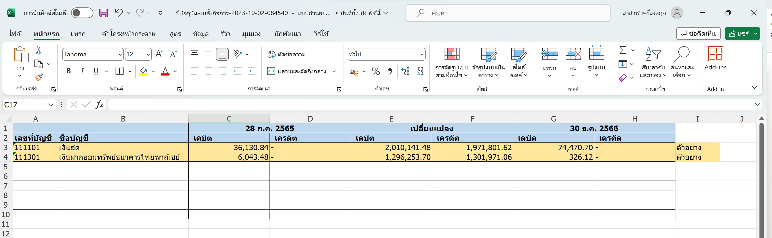Open the number format dropdown

coord(422,54)
